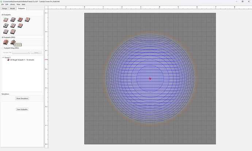Create a 3D Rough toolpath
The width and height of the screenshot is (252, 151).
(x=6, y=42)
